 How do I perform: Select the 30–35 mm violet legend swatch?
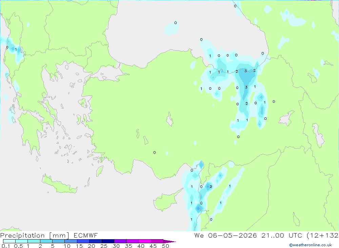tap(120, 241)
